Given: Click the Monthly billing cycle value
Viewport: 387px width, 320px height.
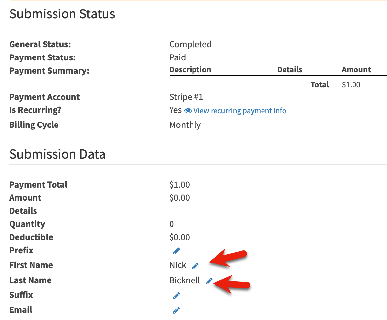Looking at the screenshot, I should click(x=185, y=125).
